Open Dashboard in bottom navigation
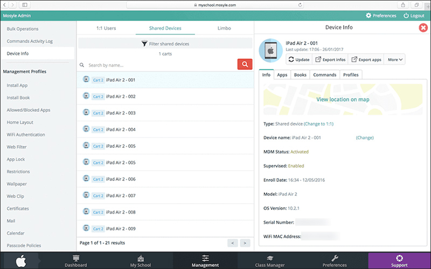Viewport: 431px width, 269px height. tap(76, 261)
